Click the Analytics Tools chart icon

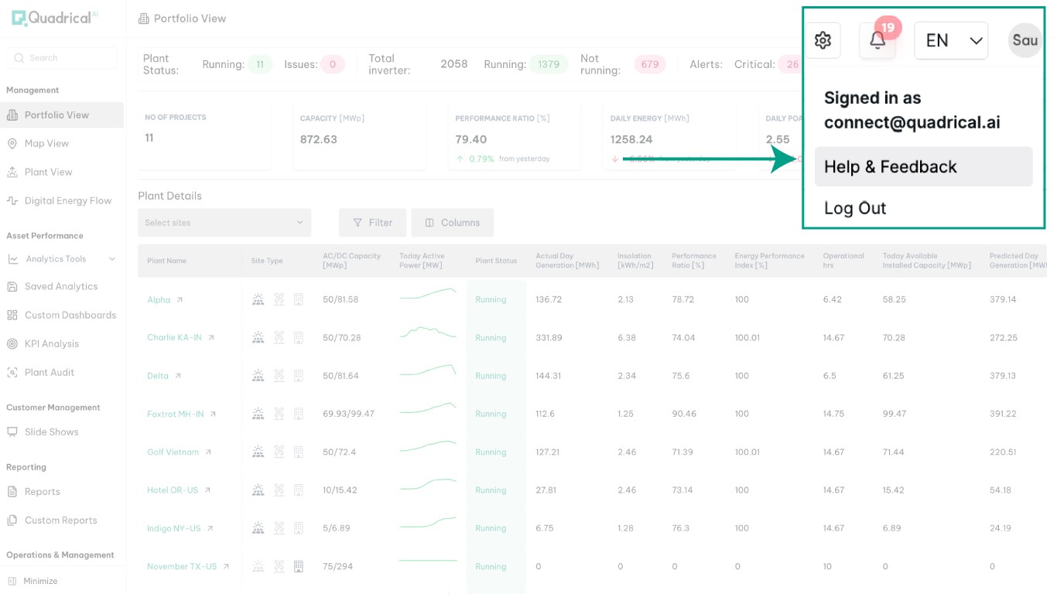click(12, 259)
